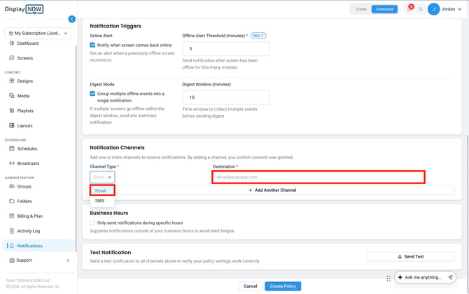The height and width of the screenshot is (294, 469).
Task: Click the drag handle beside Ask me anything
Action: click(388, 279)
